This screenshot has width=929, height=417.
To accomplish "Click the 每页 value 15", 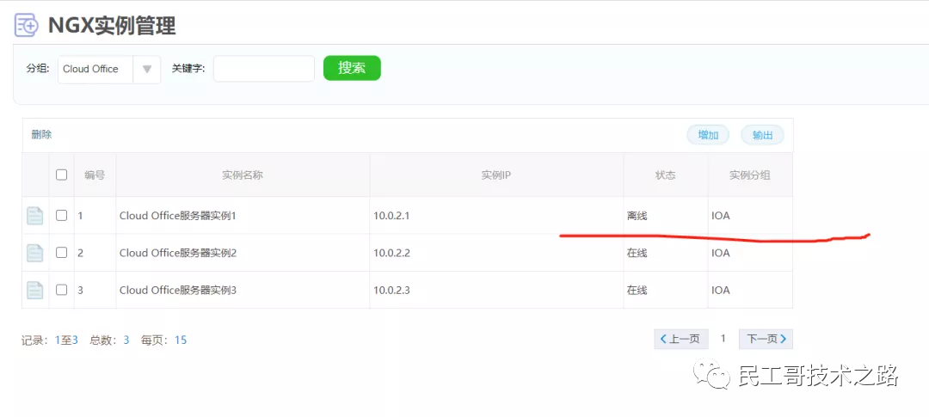I will pos(181,340).
